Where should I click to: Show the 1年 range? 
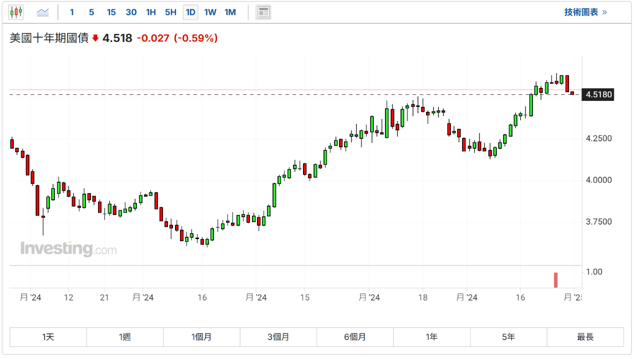pyautogui.click(x=431, y=337)
